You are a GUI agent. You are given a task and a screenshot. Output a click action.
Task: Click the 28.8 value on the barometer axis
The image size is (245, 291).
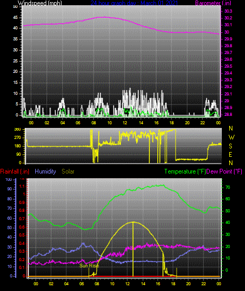pyautogui.click(x=228, y=114)
